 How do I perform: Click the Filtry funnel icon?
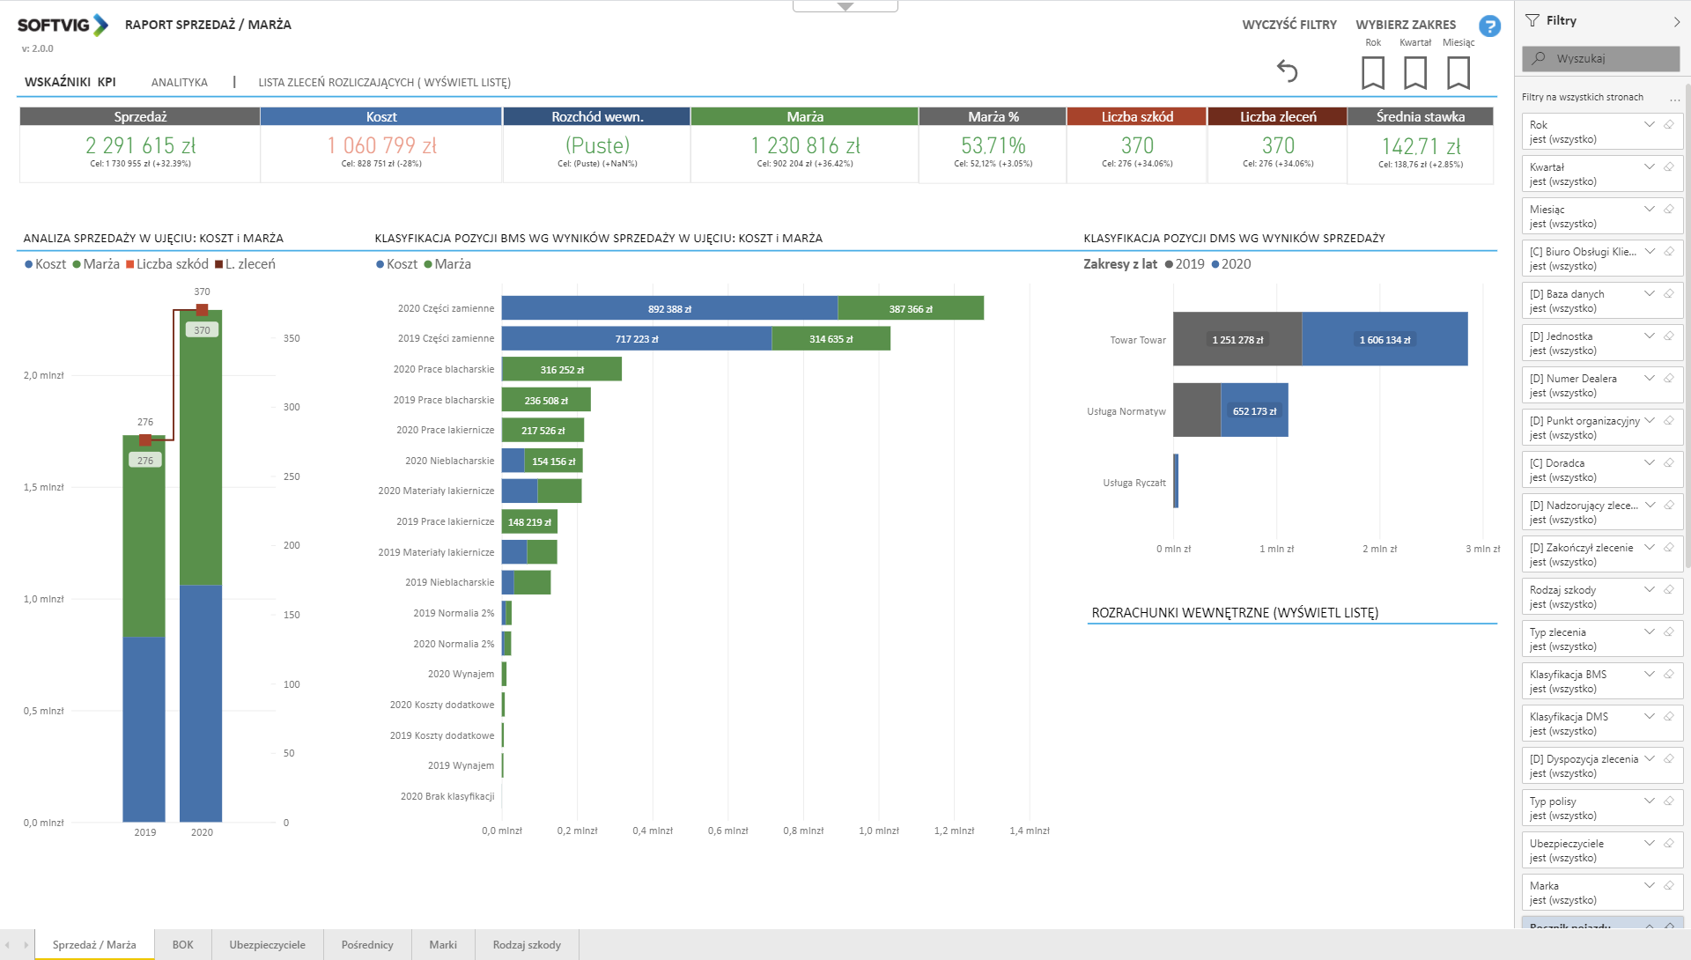click(1532, 20)
